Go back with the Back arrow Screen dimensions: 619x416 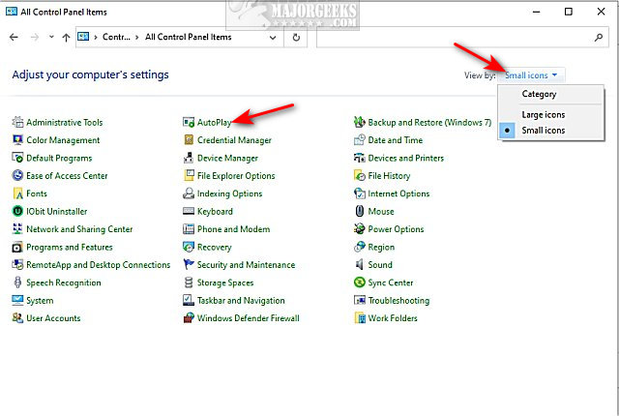[14, 37]
